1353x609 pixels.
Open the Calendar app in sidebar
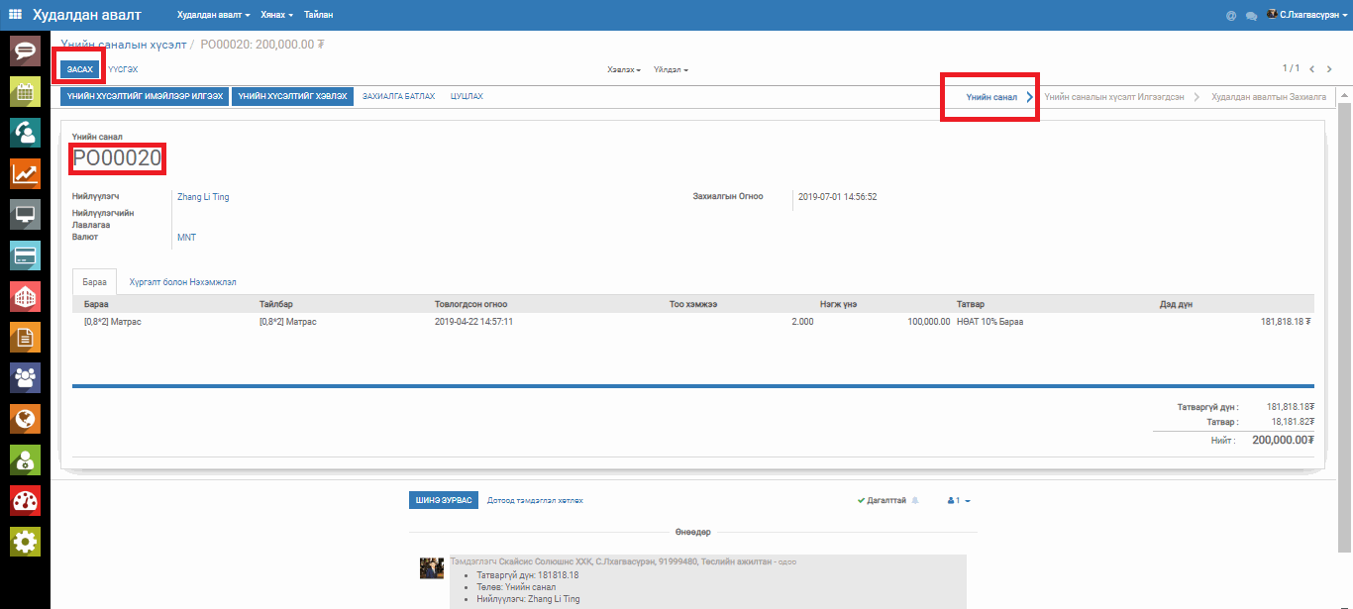tap(25, 91)
